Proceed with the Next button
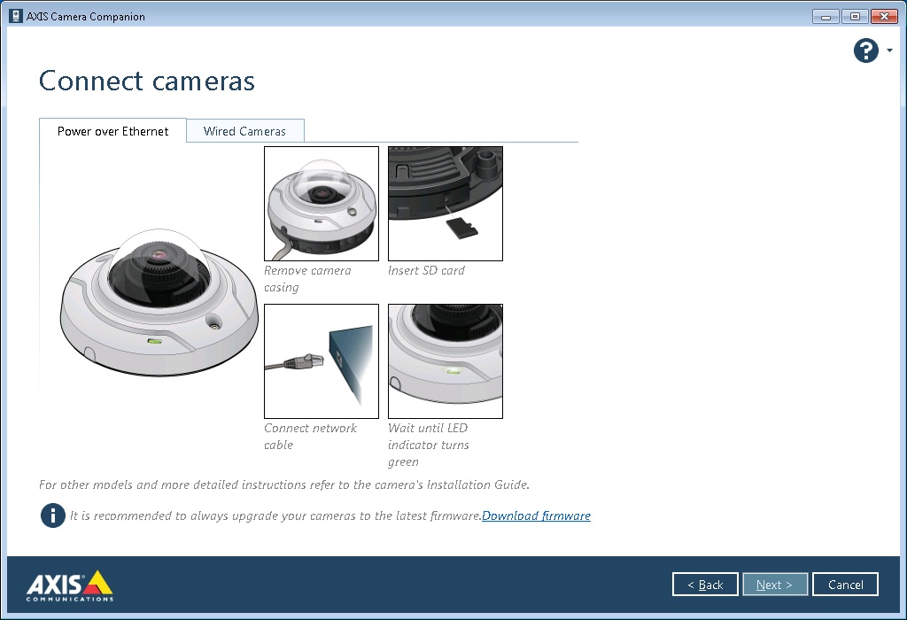 774,585
